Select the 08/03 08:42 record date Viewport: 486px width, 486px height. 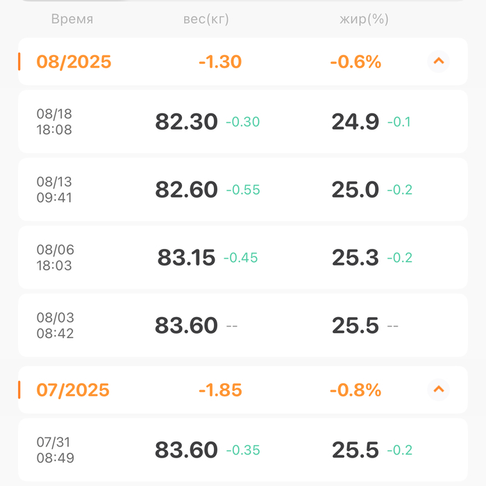[55, 325]
